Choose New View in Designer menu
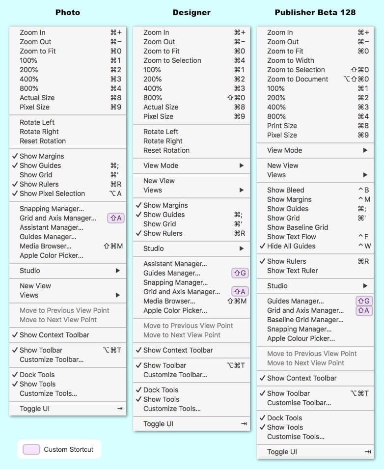Image resolution: width=384 pixels, height=469 pixels. pos(192,181)
